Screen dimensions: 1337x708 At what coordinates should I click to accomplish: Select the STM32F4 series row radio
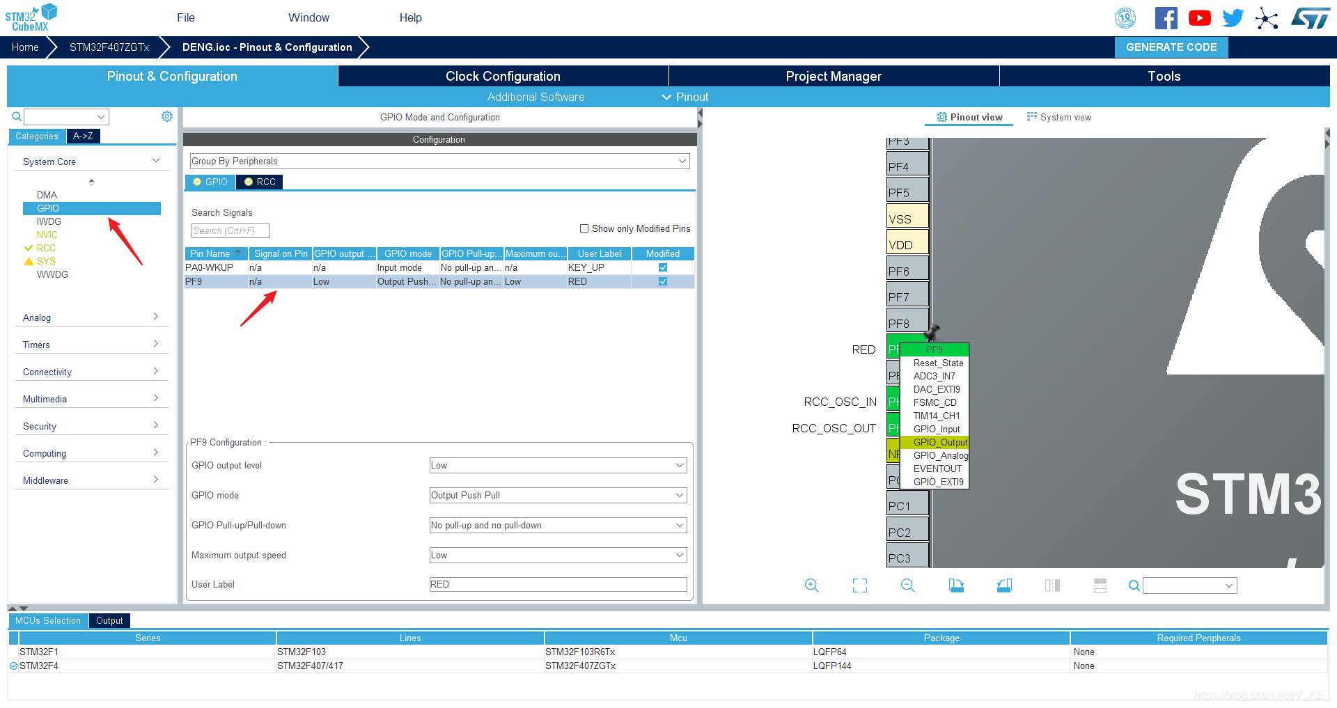point(13,666)
